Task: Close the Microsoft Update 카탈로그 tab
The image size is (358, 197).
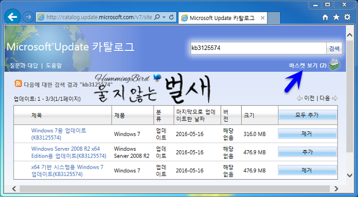Action: click(263, 18)
